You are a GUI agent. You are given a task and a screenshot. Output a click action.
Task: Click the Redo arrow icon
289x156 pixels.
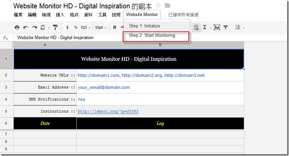pyautogui.click(x=35, y=28)
